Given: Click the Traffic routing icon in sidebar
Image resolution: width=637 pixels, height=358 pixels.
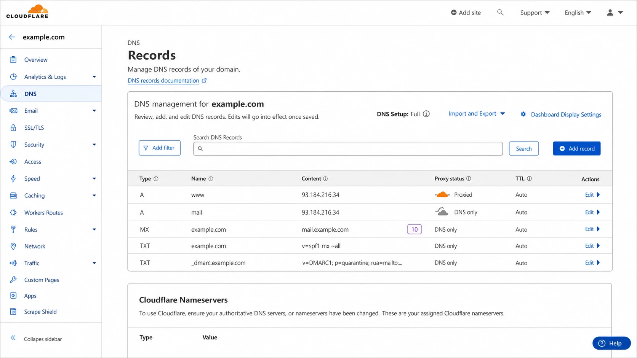Looking at the screenshot, I should [13, 263].
